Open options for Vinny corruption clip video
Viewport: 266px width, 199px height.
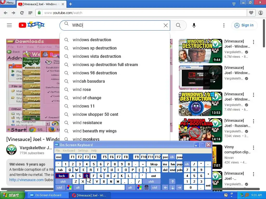[x=254, y=148]
